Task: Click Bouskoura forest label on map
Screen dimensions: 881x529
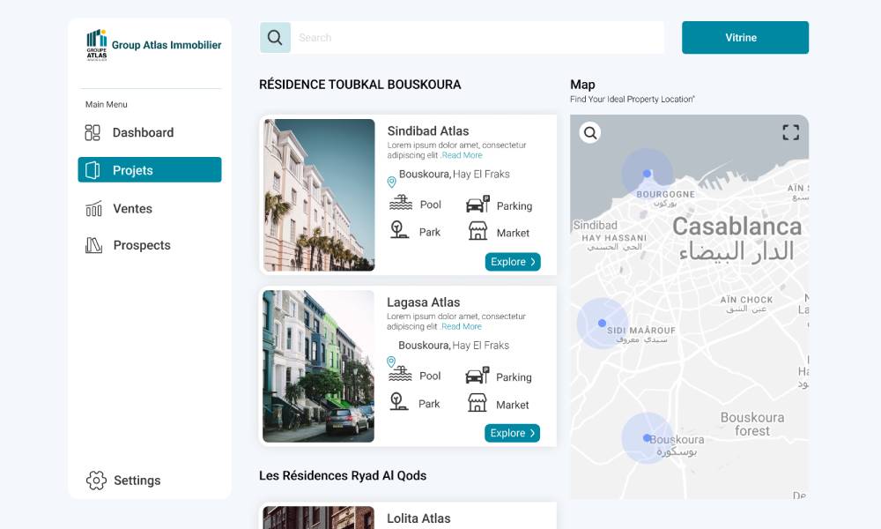Action: pyautogui.click(x=752, y=424)
